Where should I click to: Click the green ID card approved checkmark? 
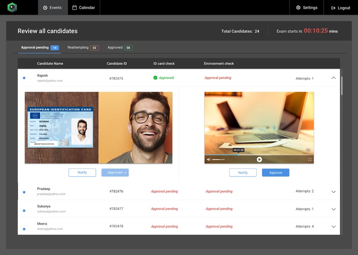155,78
